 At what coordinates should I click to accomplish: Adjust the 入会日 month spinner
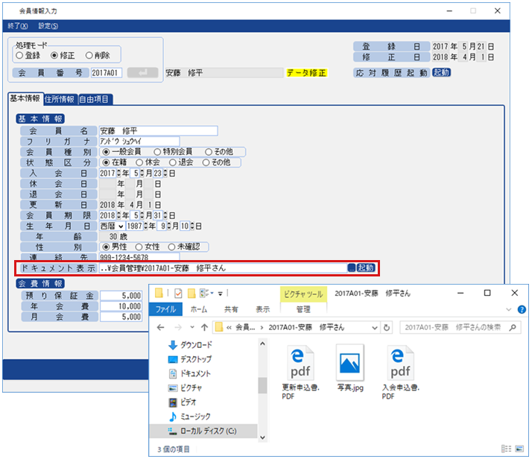[142, 174]
